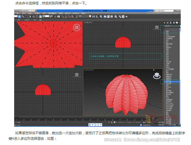Screen dimensions: 191x145
Task: Click frame 50 on the timeline ruler
Action: pos(83,120)
